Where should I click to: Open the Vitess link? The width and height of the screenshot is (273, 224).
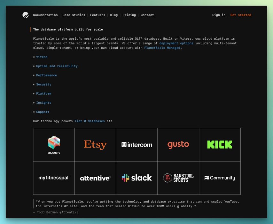tap(42, 57)
